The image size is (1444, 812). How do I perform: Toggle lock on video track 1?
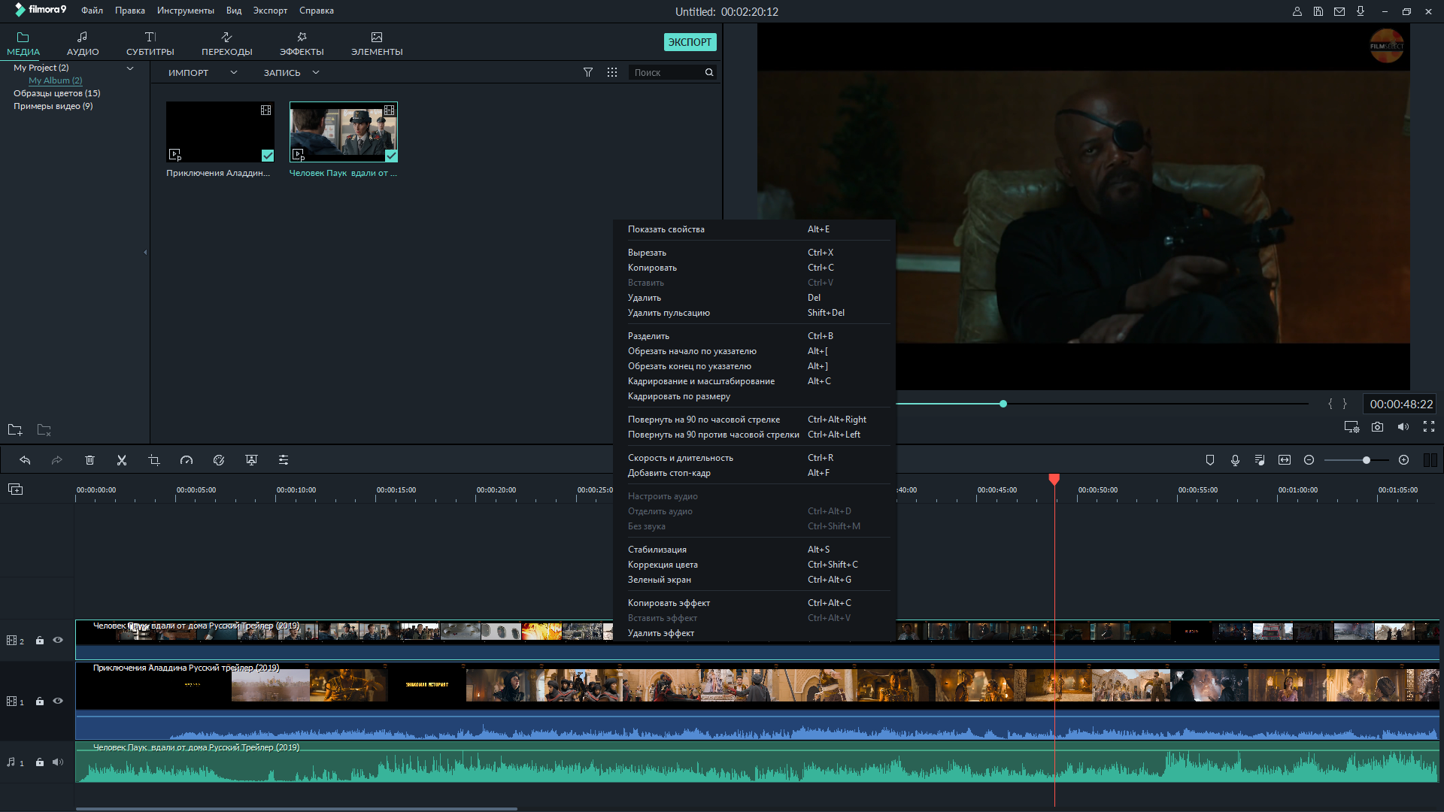tap(40, 701)
